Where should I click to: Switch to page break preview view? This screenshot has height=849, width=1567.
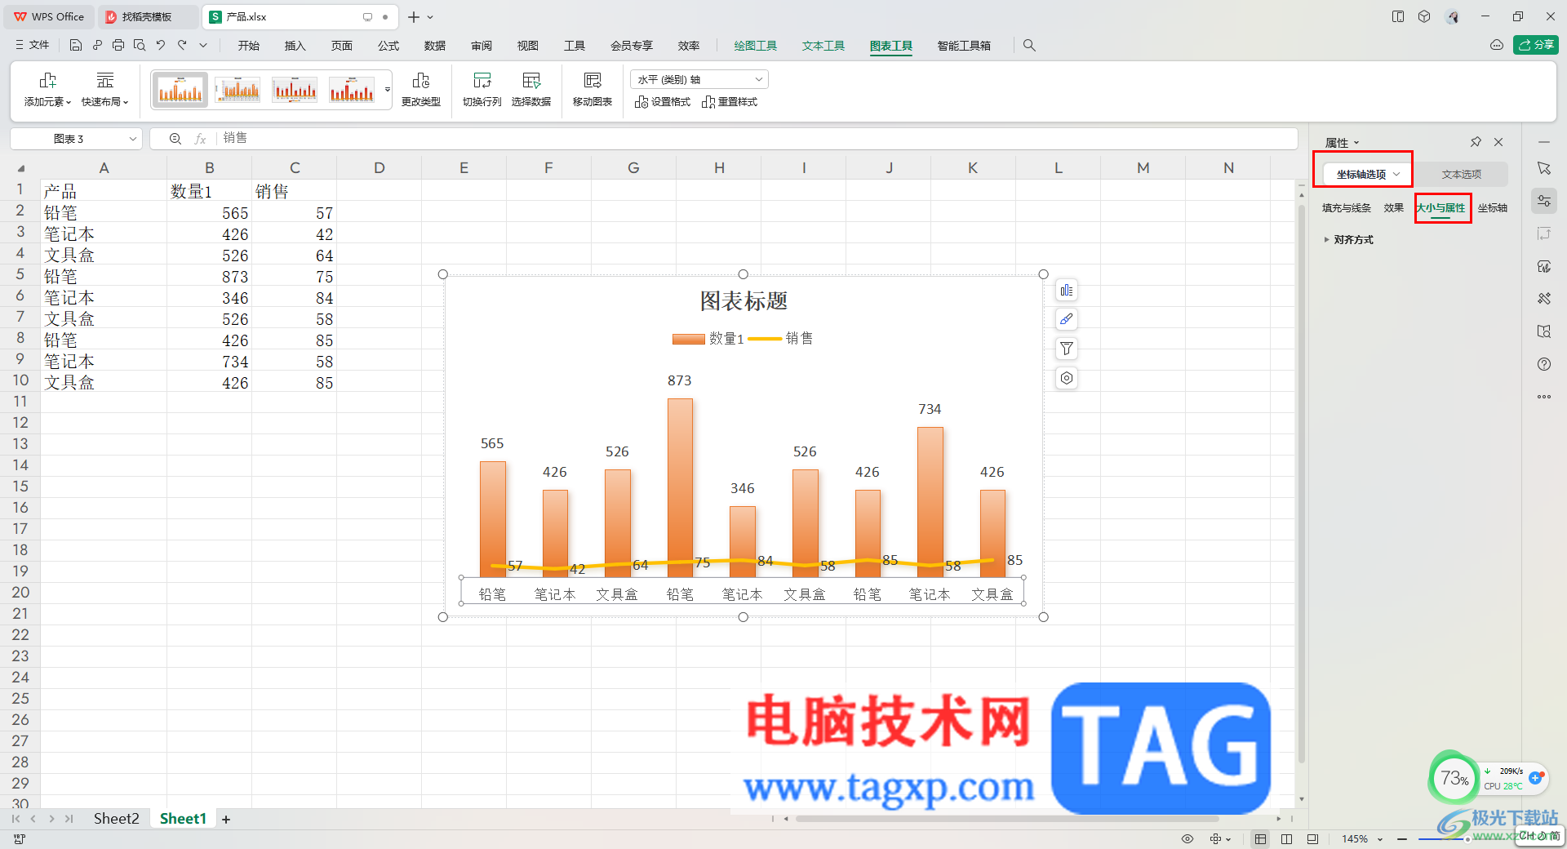(x=1312, y=838)
